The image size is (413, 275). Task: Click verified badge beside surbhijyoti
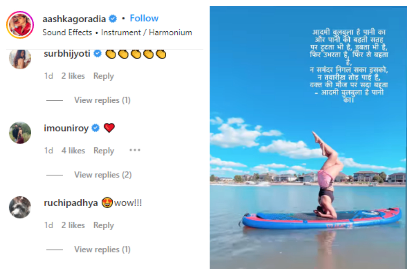[x=97, y=54]
